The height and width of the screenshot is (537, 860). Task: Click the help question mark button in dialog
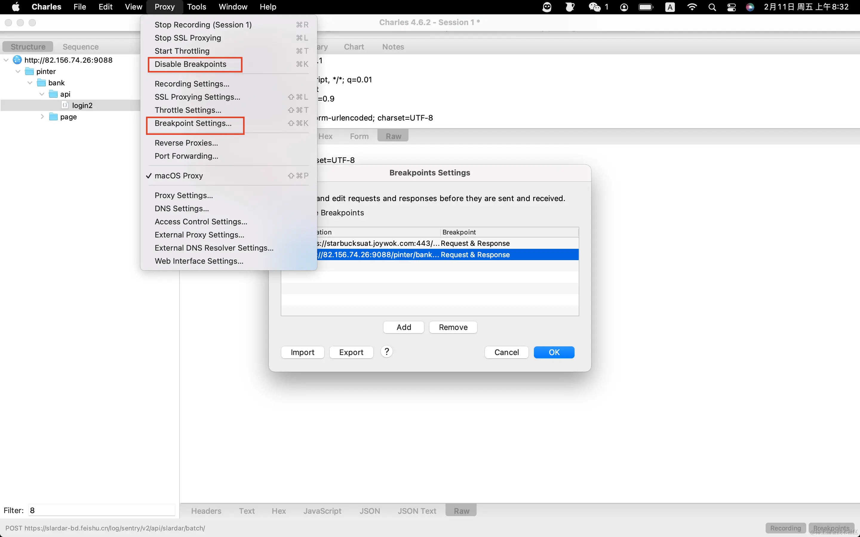pyautogui.click(x=386, y=352)
